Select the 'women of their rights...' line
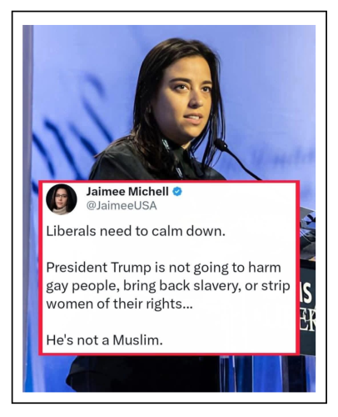 pyautogui.click(x=119, y=304)
